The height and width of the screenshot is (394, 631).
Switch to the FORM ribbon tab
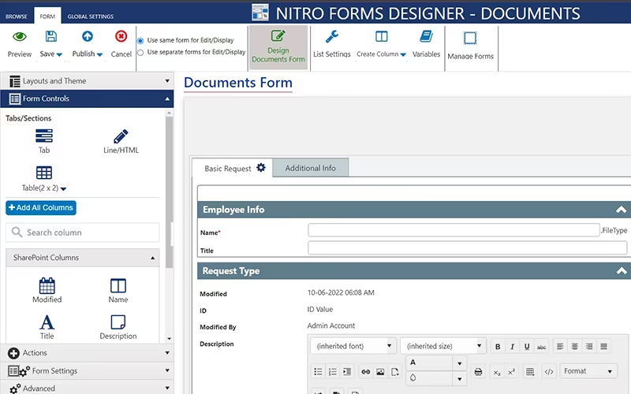coord(47,17)
